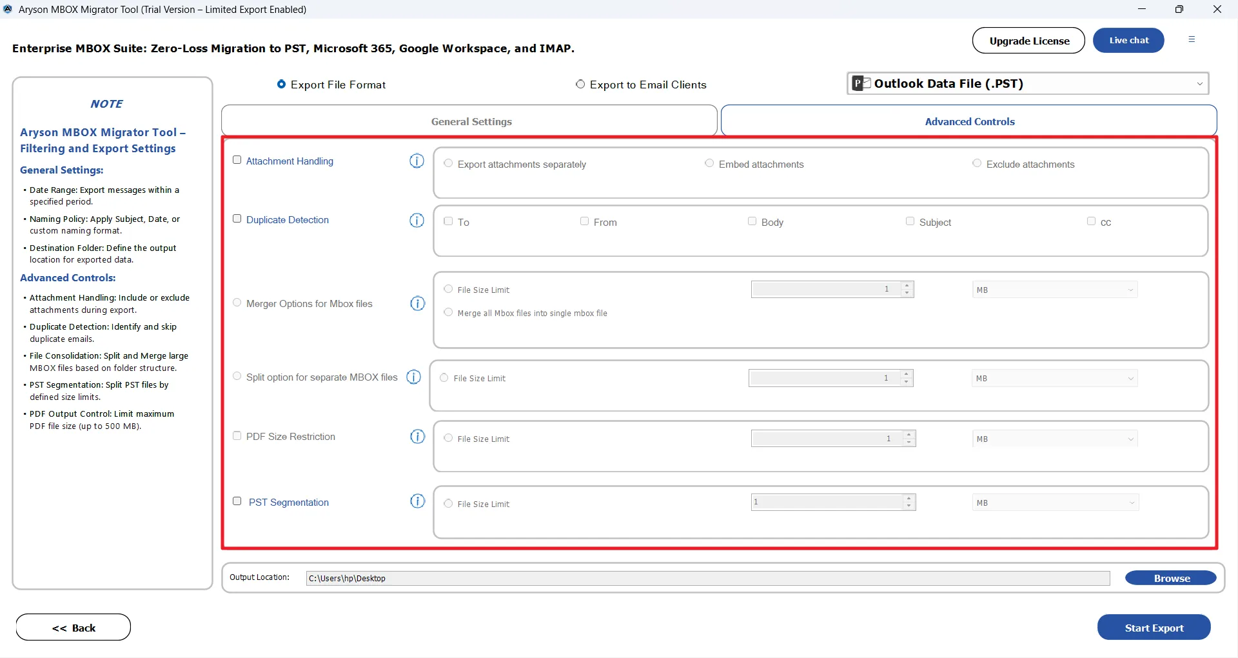Click info icon beside Duplicate Detection

pos(417,221)
